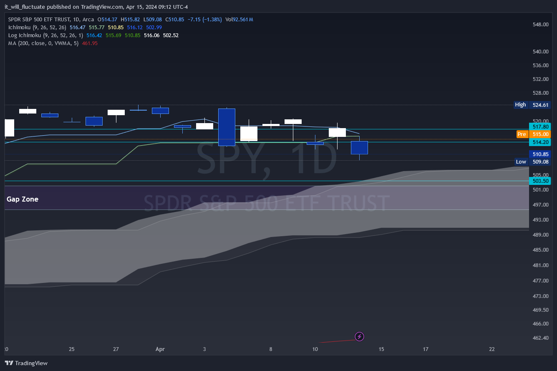The image size is (557, 371).
Task: Click the 469.50 price axis label
Action: 540,310
